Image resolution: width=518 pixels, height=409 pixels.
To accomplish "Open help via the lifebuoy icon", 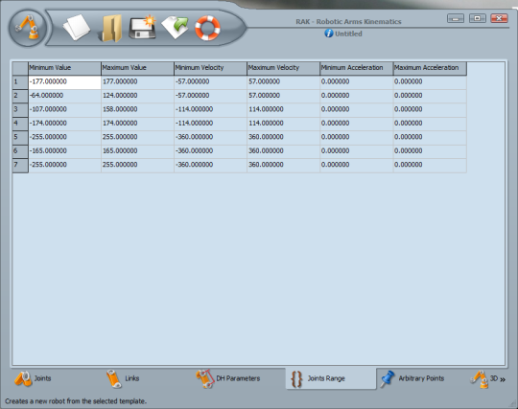I will 207,28.
